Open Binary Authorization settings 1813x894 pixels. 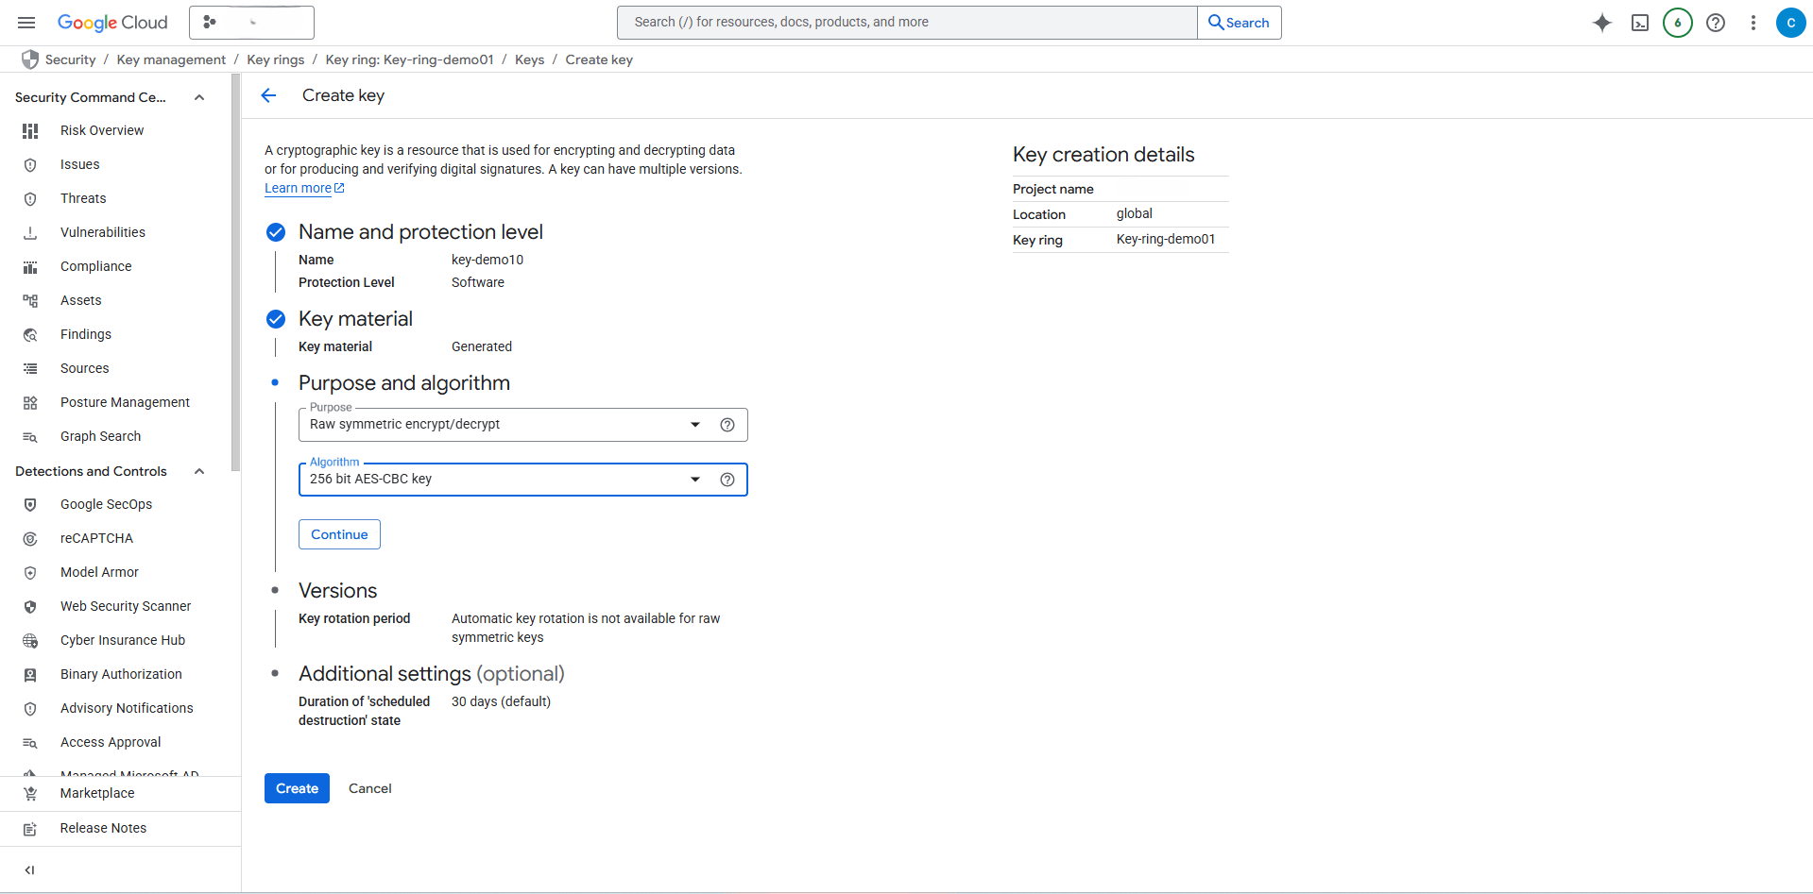click(x=121, y=674)
